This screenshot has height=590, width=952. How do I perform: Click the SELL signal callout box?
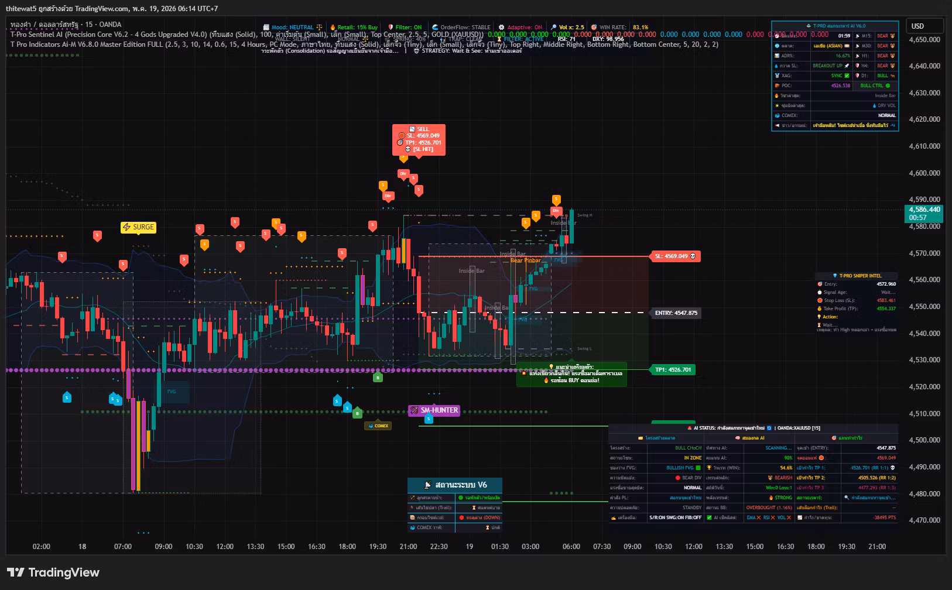(419, 139)
